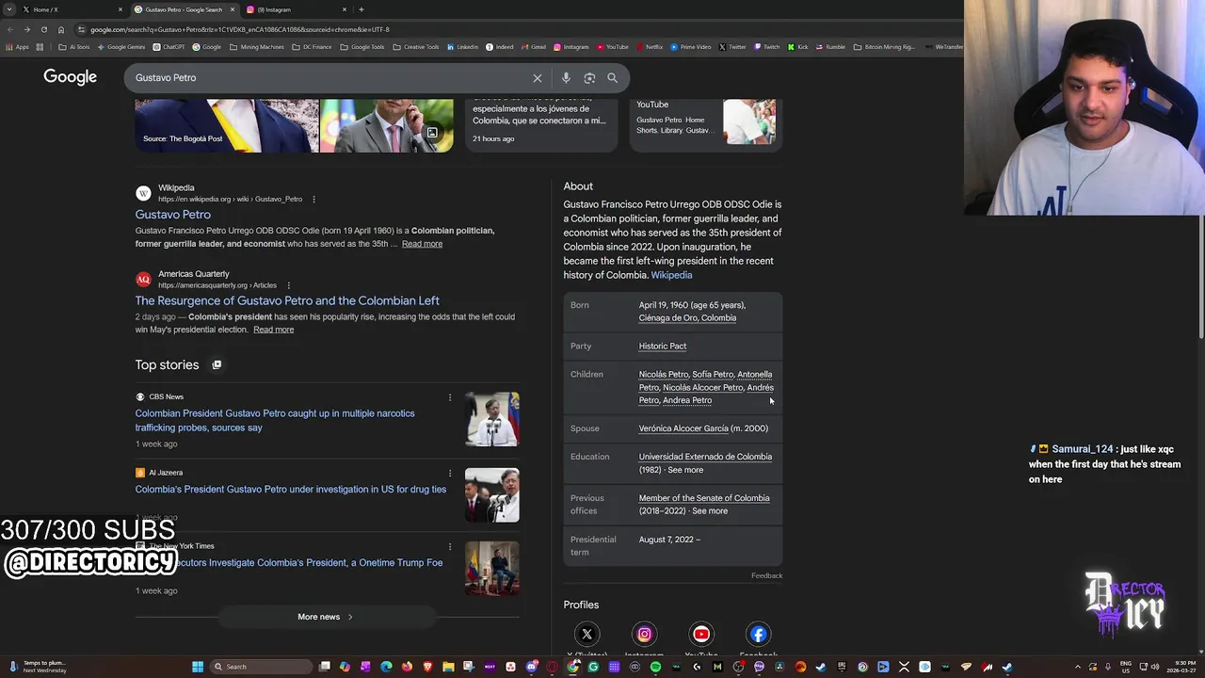Open CBS News narcotics trafficking probes story
Image resolution: width=1205 pixels, height=678 pixels.
point(275,420)
